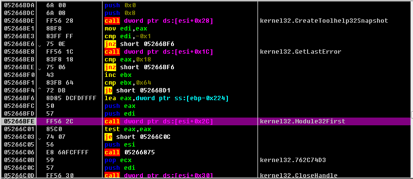Click the 'push 0x0' instruction

[x=120, y=5]
